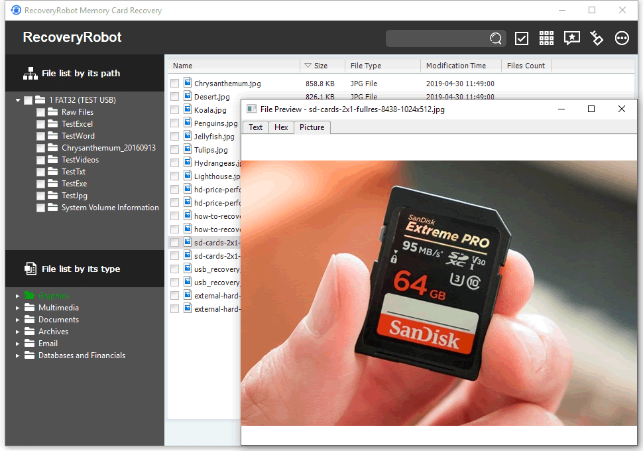
Task: Check the Chrysanthemum.jpg file checkbox
Action: (x=175, y=84)
